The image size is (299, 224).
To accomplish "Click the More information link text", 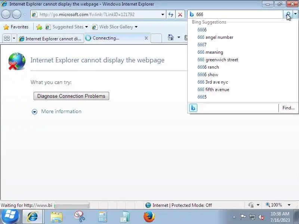I will tap(61, 111).
